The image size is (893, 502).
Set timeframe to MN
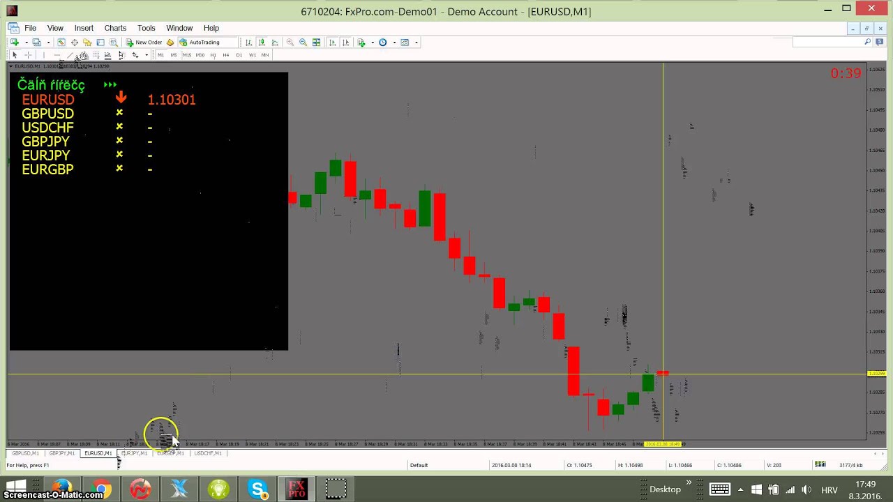265,55
